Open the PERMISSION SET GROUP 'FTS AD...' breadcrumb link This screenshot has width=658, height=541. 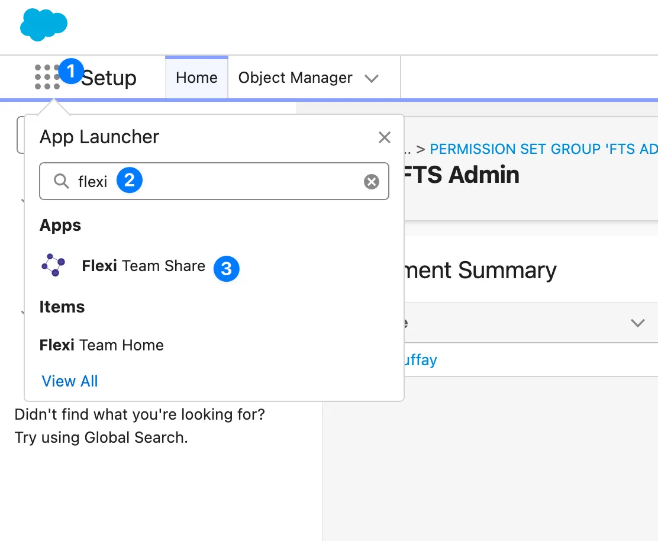click(x=543, y=149)
